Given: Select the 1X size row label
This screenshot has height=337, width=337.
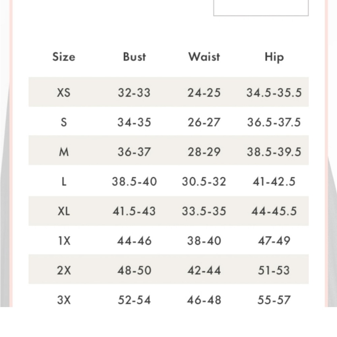Looking at the screenshot, I should point(64,241).
